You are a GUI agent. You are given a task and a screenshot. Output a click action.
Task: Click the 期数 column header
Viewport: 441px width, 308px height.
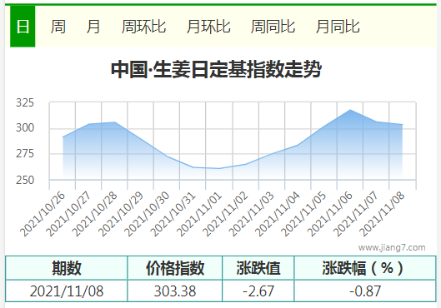coord(67,268)
